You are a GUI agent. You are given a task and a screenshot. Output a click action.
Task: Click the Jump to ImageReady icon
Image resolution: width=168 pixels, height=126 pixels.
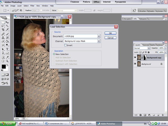[5, 83]
